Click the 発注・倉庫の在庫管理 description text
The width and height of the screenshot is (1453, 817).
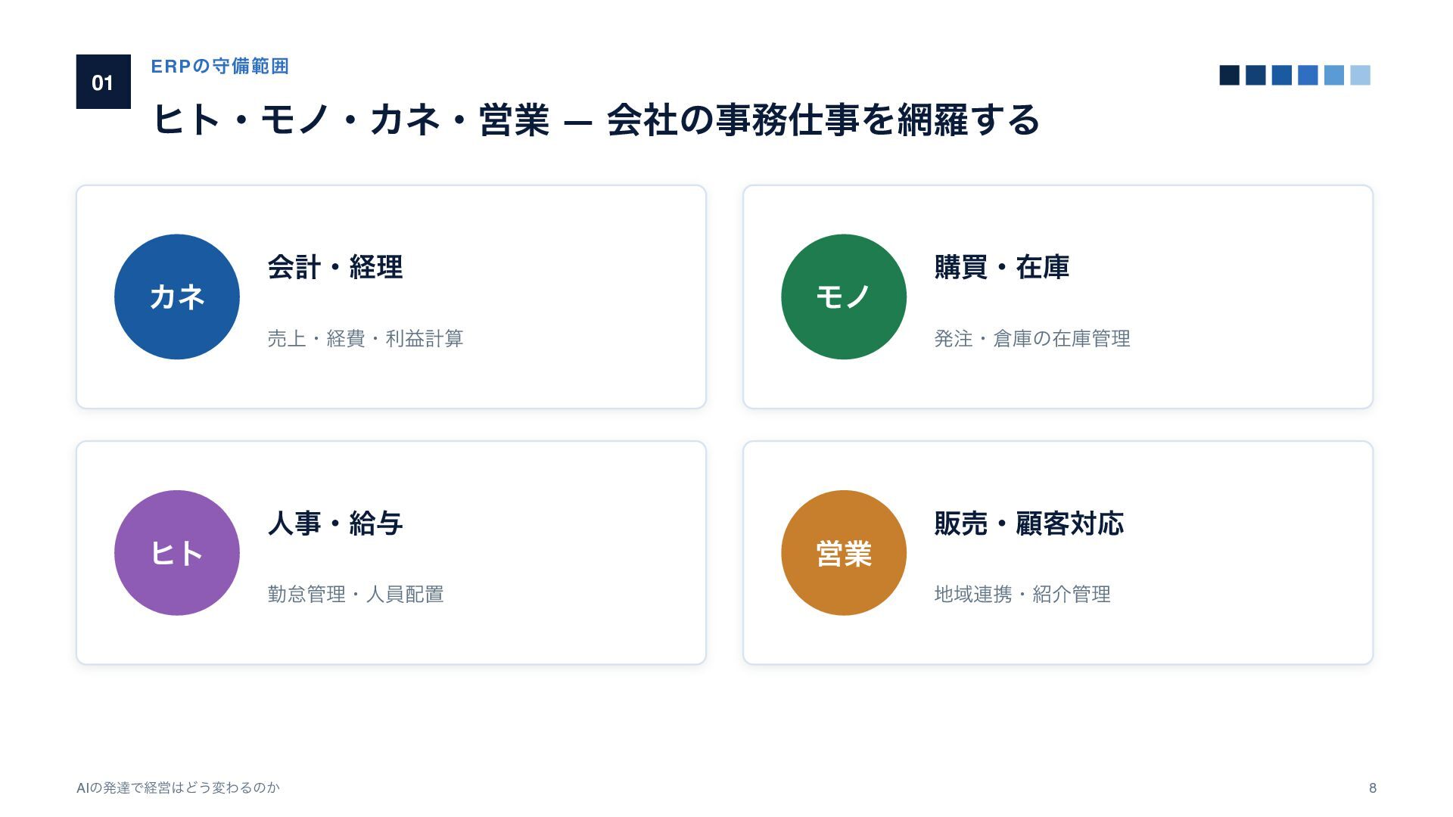click(x=1032, y=338)
